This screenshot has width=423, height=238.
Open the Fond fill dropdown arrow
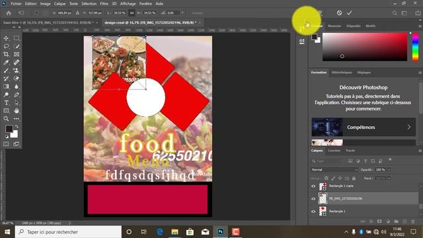point(389,178)
